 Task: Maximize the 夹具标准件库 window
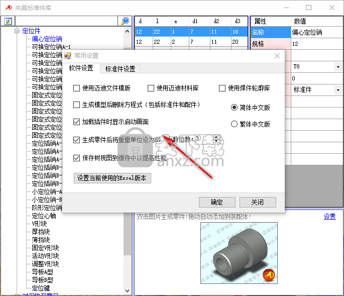309,8
